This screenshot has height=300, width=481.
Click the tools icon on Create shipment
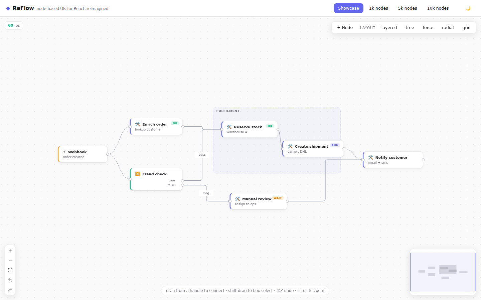[x=290, y=146]
